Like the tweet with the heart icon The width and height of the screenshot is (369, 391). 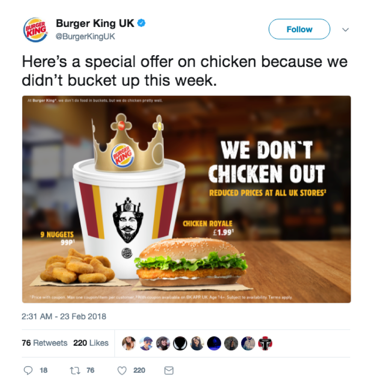(x=122, y=370)
